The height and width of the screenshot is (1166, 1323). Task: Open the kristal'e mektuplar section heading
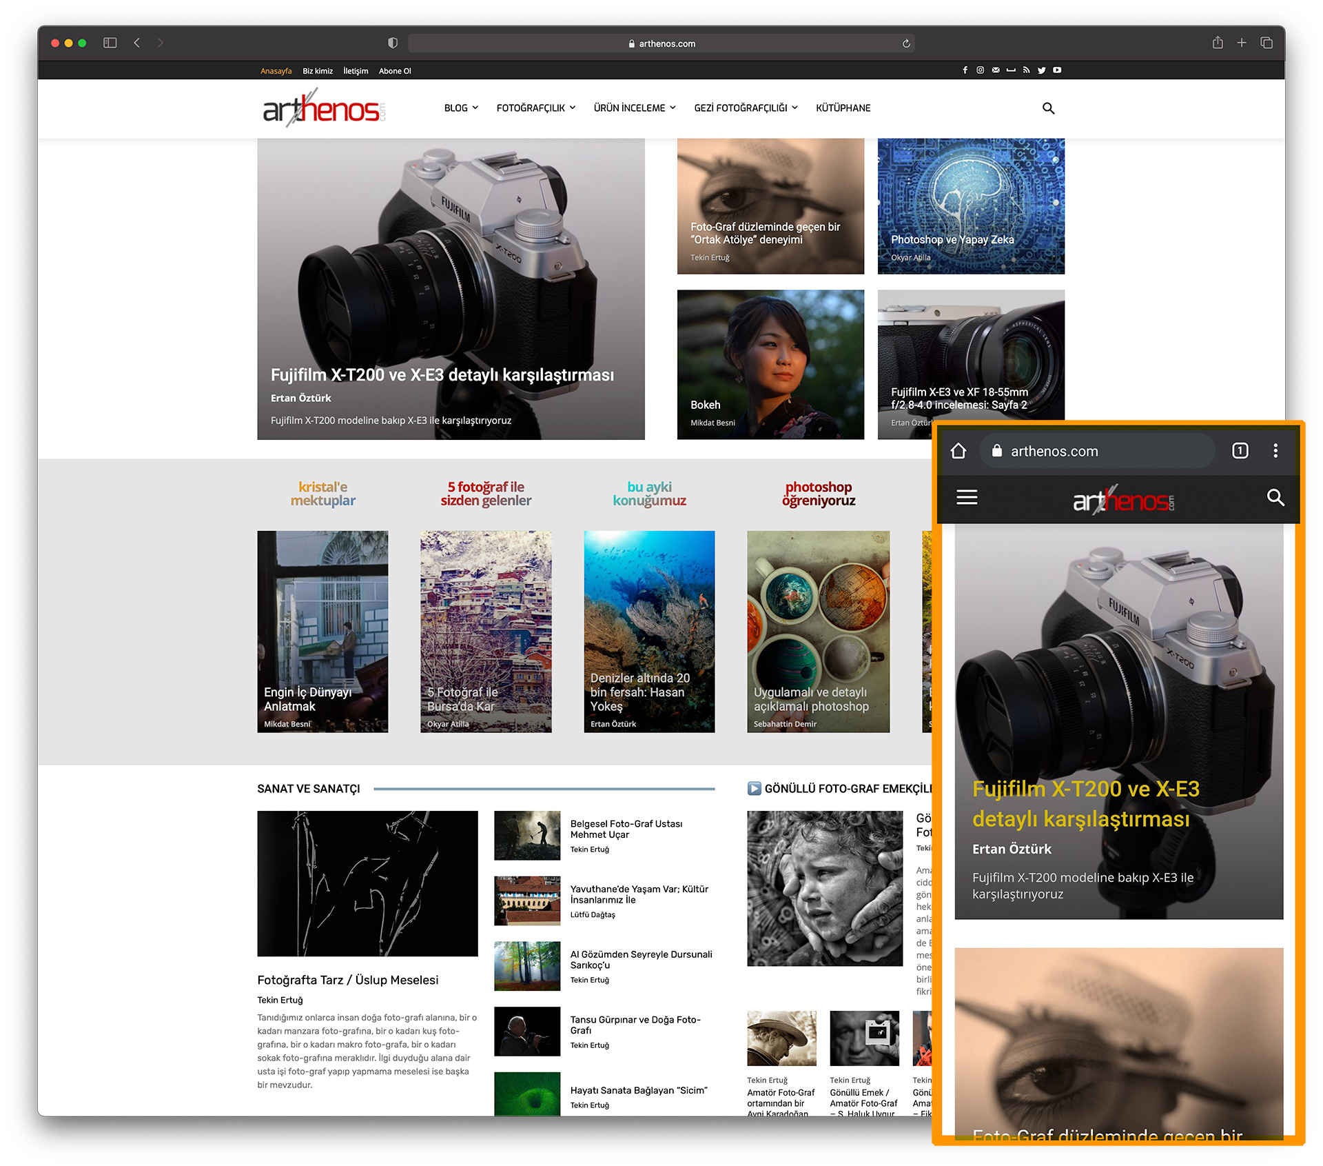tap(323, 494)
